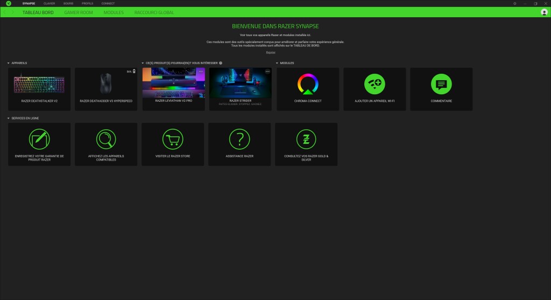
Task: Click the Razer Store shopping cart icon
Action: (x=173, y=139)
